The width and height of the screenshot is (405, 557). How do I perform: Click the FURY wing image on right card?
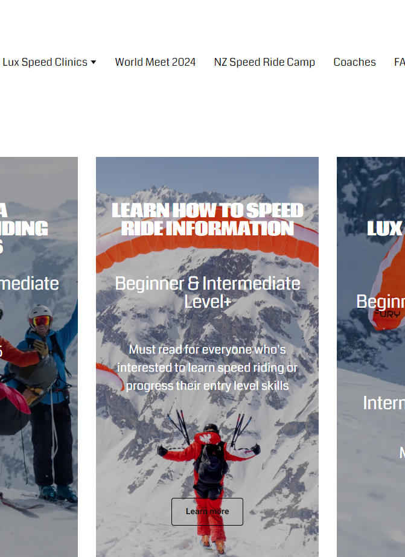[x=387, y=284]
